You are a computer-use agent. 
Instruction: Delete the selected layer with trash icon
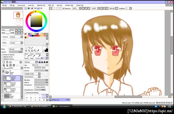click(x=14, y=65)
